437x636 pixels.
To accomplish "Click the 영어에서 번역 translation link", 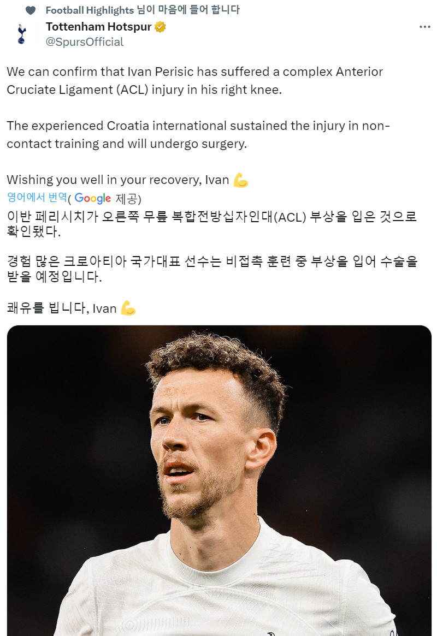I will [x=37, y=197].
